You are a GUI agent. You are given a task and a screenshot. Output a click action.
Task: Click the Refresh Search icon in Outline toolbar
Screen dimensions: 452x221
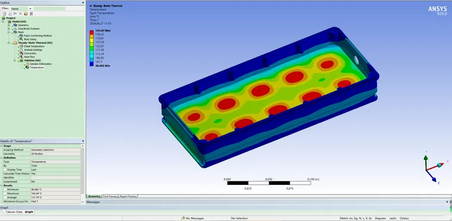(x=4, y=14)
